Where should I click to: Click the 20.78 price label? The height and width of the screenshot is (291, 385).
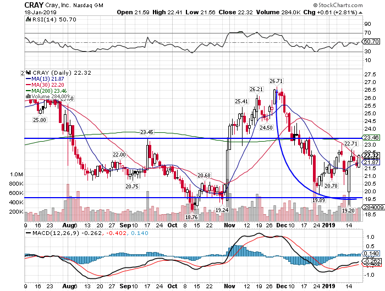[331, 186]
